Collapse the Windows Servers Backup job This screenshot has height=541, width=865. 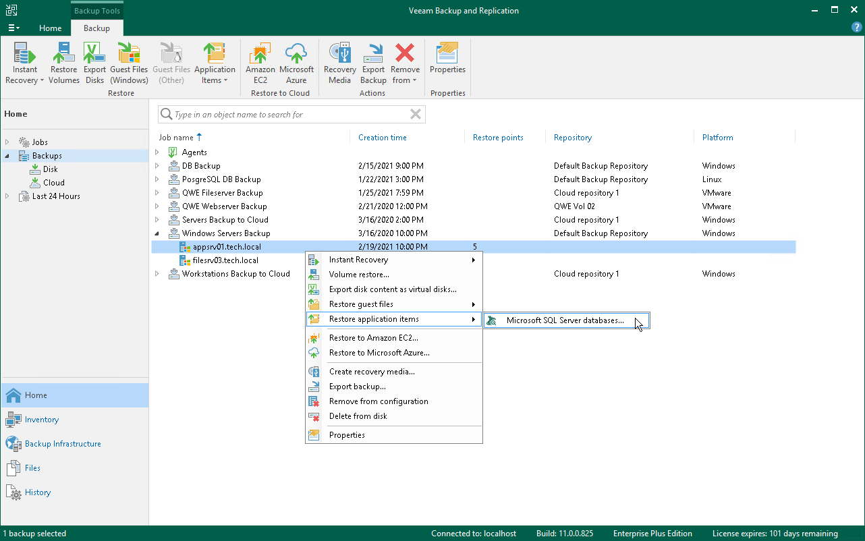(x=157, y=233)
